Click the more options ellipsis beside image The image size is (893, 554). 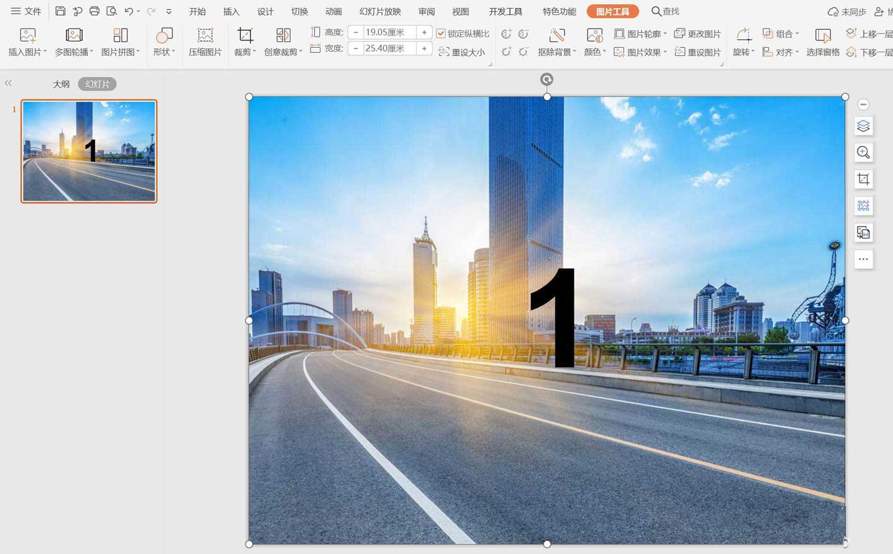[863, 260]
